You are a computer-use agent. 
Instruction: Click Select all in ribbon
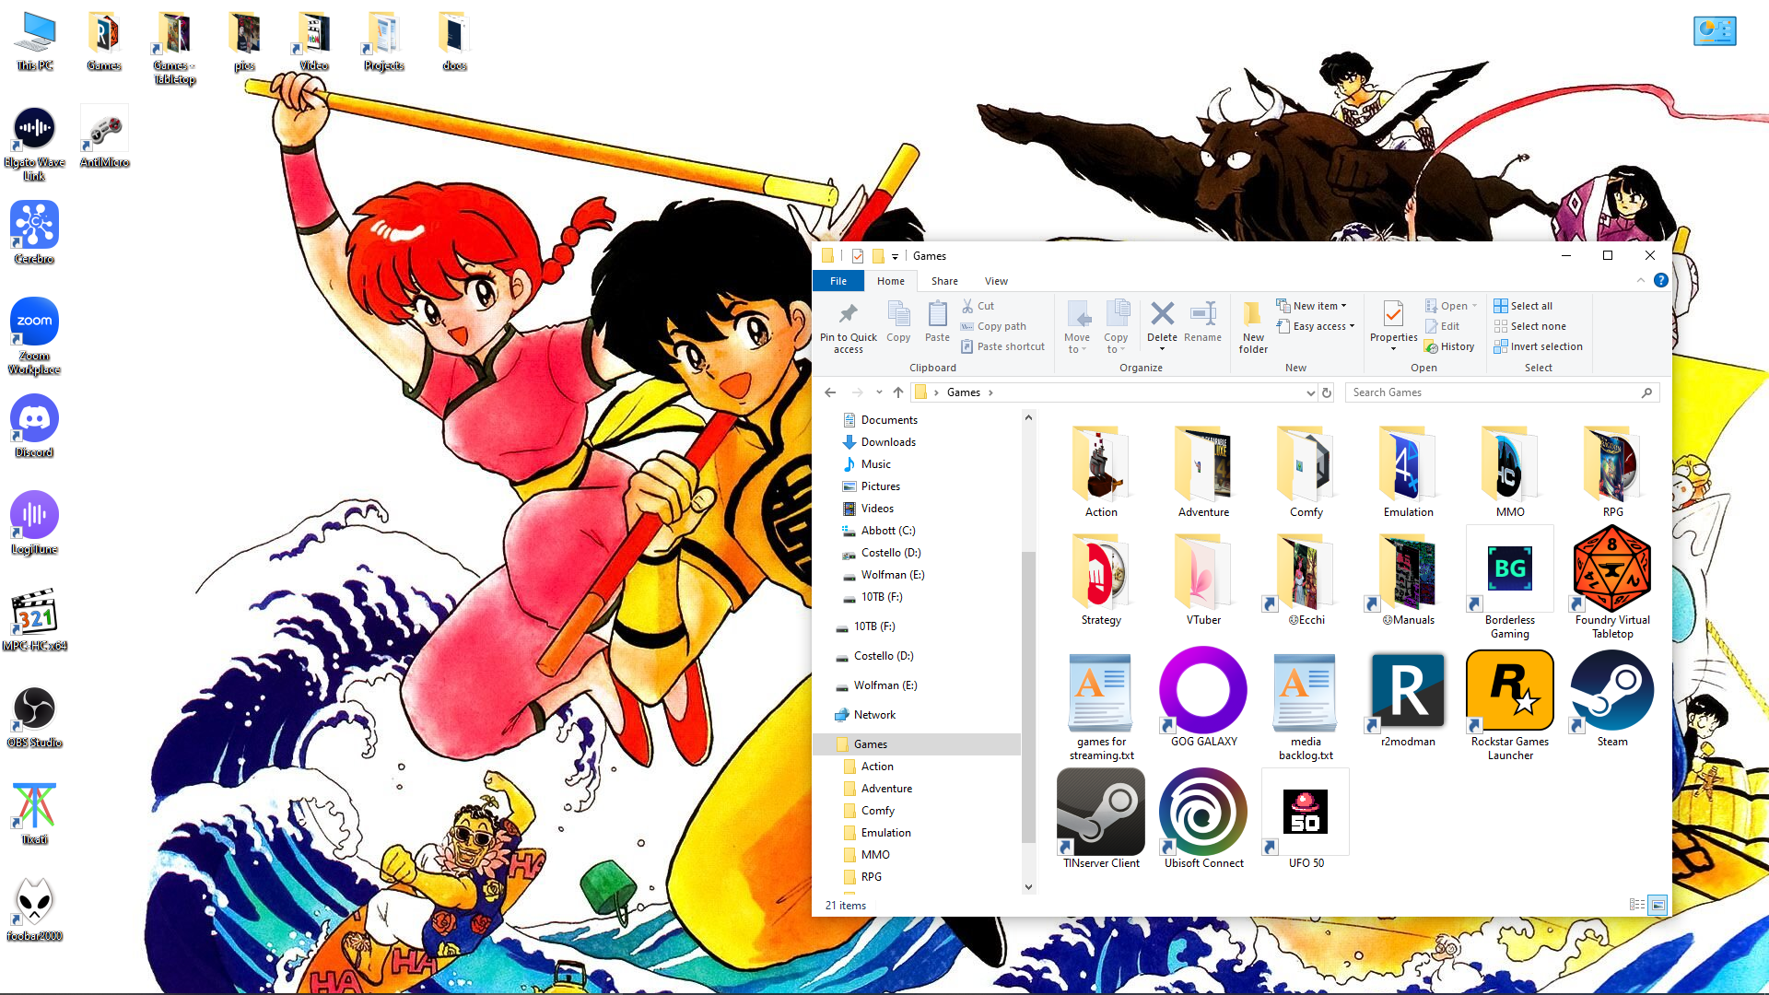(x=1523, y=306)
